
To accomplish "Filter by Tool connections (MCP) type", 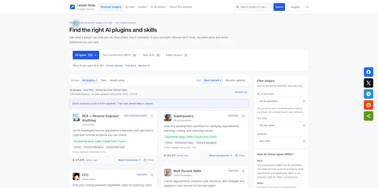I will 120,55.
